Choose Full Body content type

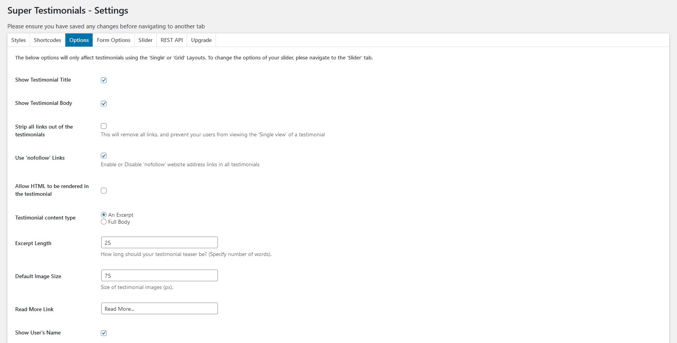click(x=104, y=222)
